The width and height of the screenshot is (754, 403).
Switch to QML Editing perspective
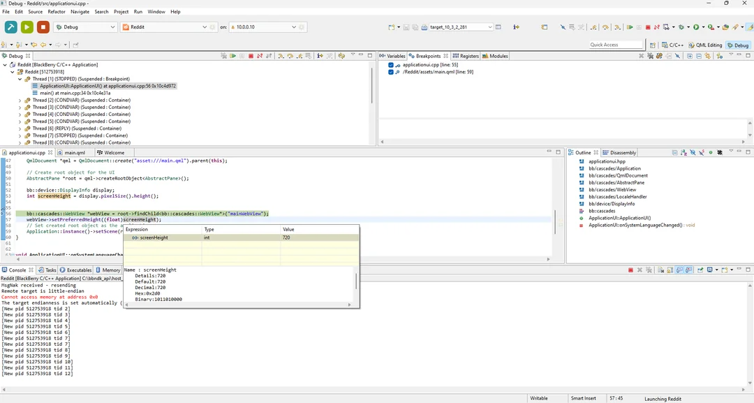tap(705, 45)
